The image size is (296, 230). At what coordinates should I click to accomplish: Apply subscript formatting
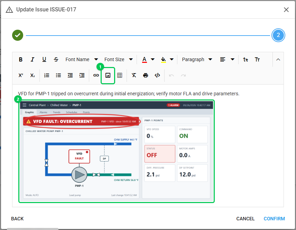point(33,75)
